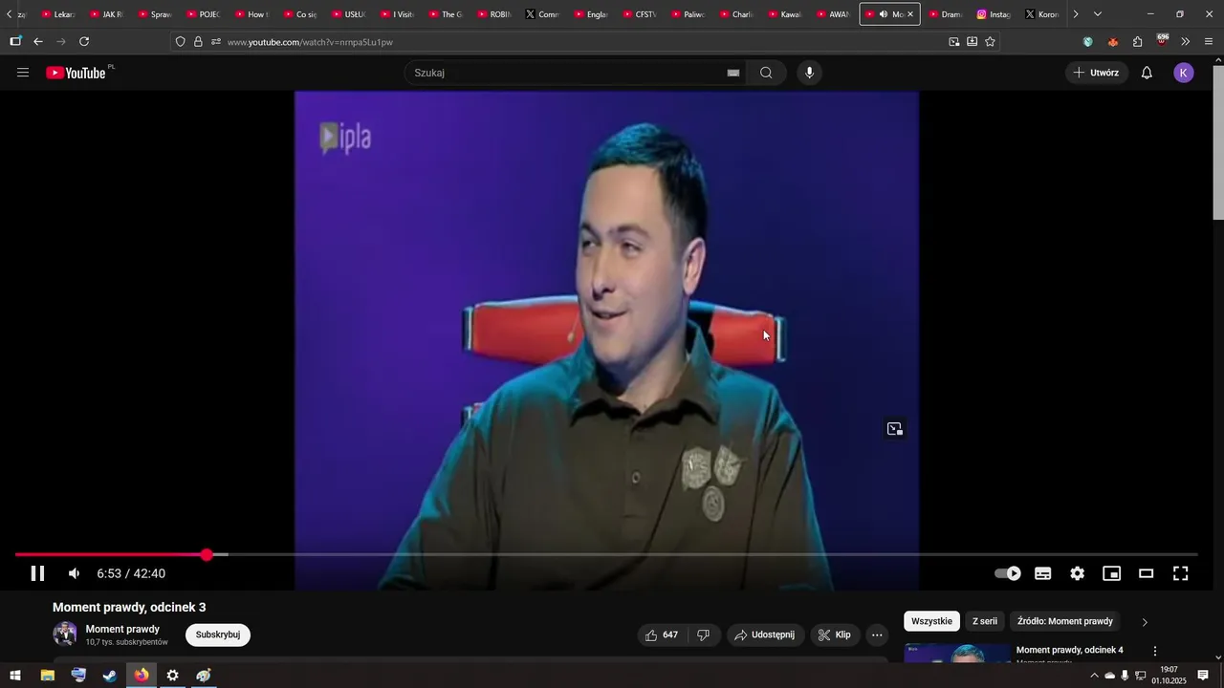Click the Udostępnij share button
This screenshot has height=688, width=1224.
pyautogui.click(x=764, y=634)
